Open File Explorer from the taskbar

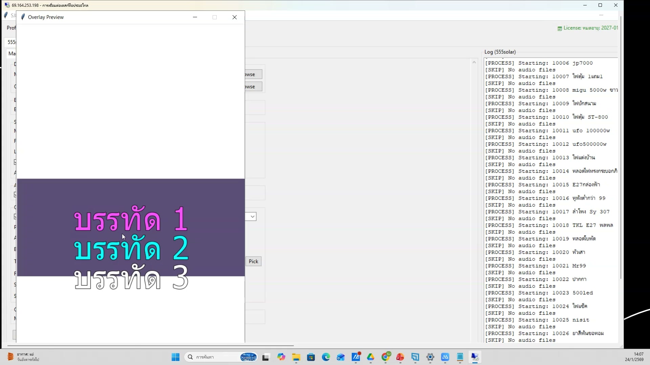(296, 357)
